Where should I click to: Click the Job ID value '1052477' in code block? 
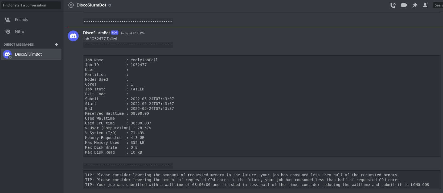coord(138,65)
